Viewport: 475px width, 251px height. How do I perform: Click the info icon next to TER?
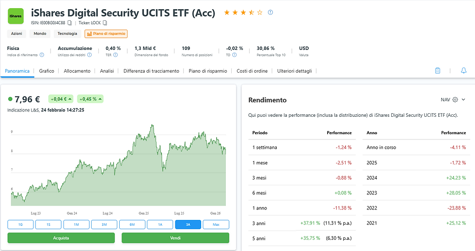[x=115, y=55]
